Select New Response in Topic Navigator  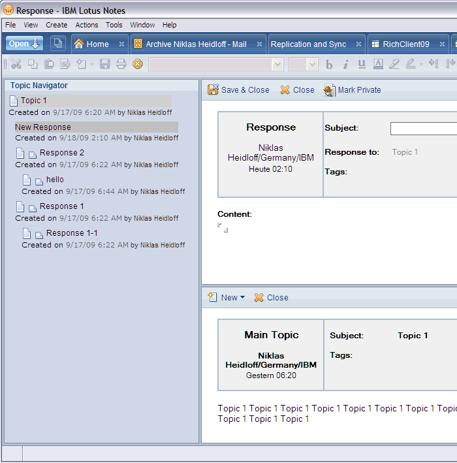97,127
